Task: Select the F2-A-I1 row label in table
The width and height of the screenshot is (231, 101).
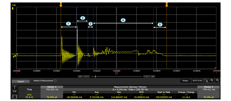Action: point(29,97)
